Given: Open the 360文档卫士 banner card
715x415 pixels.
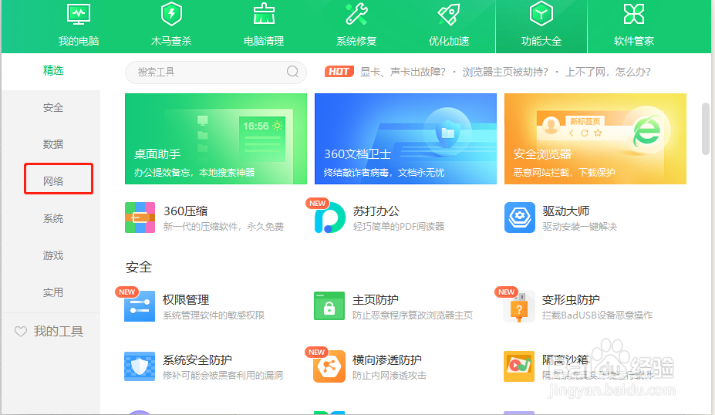Looking at the screenshot, I should (406, 139).
